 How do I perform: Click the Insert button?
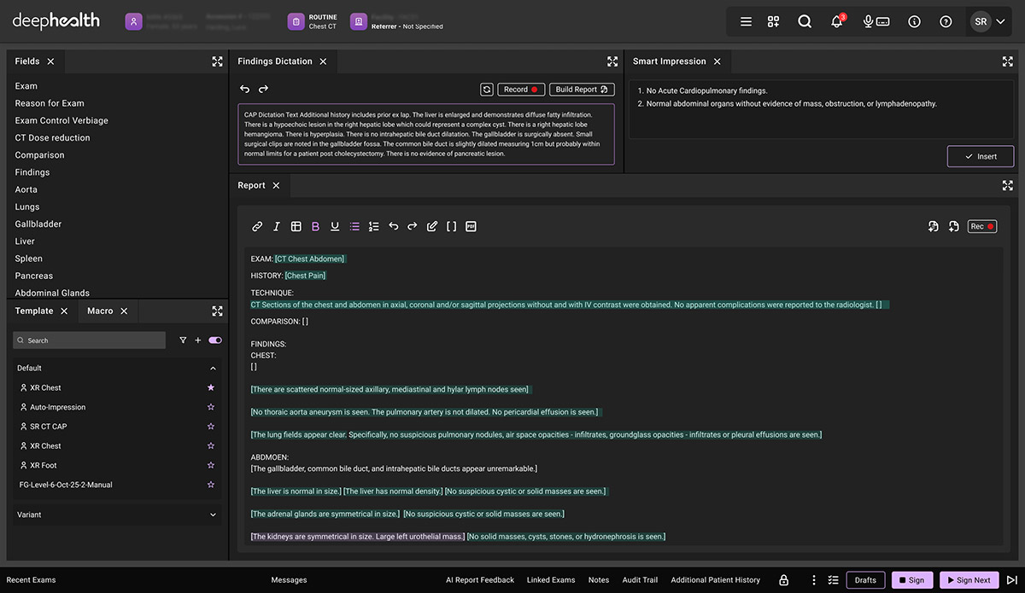pyautogui.click(x=981, y=156)
